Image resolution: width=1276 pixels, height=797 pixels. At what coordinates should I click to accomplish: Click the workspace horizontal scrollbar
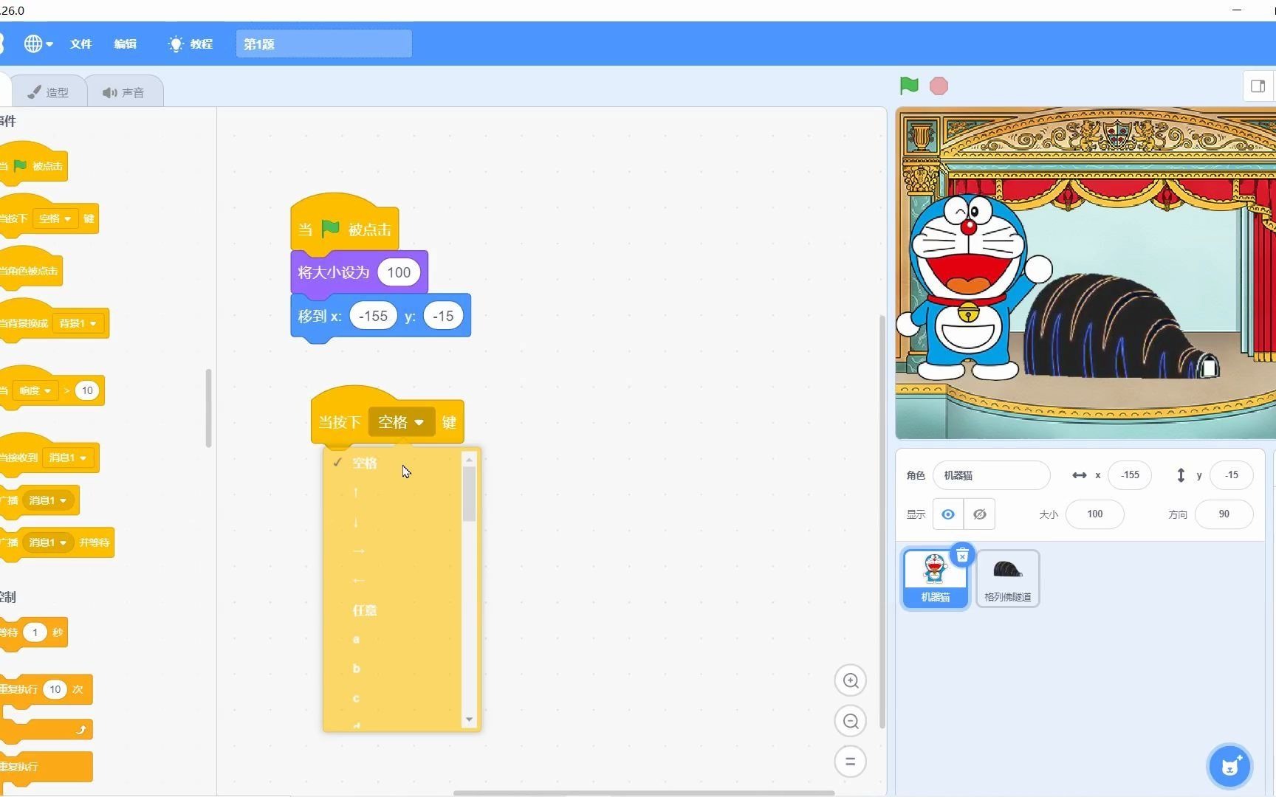643,793
